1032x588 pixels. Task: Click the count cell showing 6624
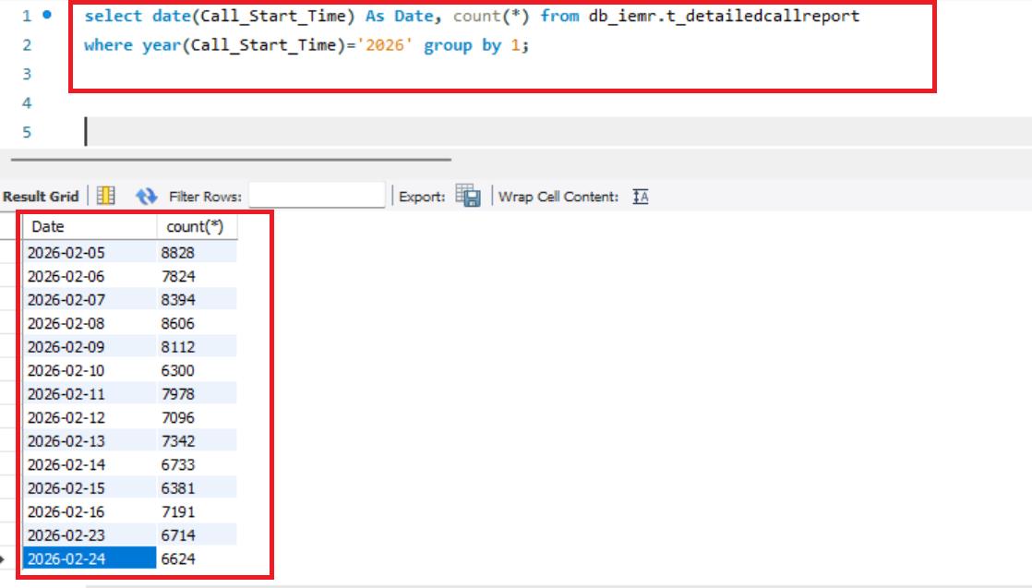(196, 559)
